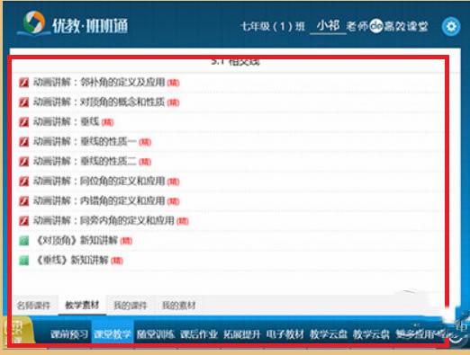Select 拓展提升 in bottom navigation
The width and height of the screenshot is (470, 355).
pyautogui.click(x=242, y=334)
